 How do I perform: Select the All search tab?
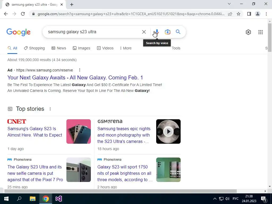click(x=12, y=48)
